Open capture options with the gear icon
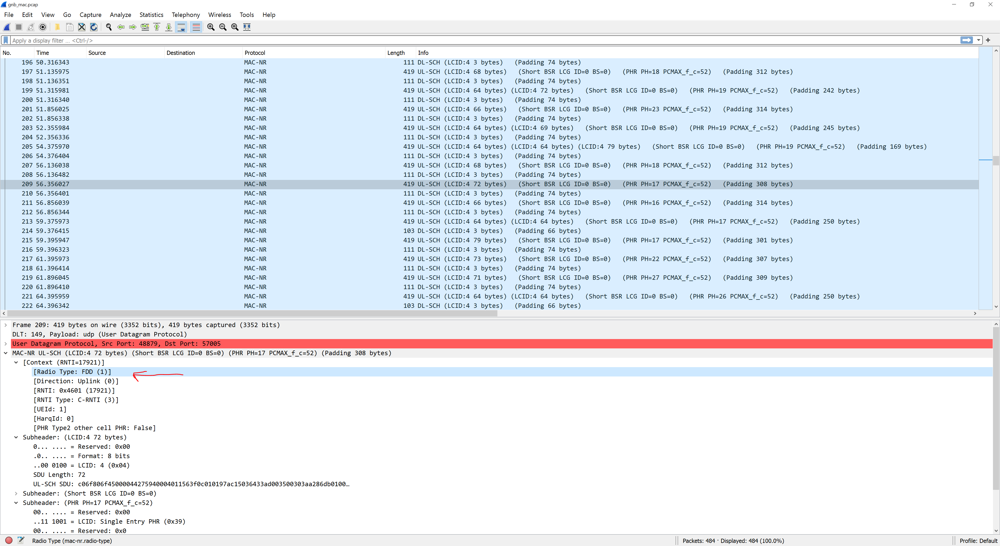Screen dimensions: 1000x546 43,27
